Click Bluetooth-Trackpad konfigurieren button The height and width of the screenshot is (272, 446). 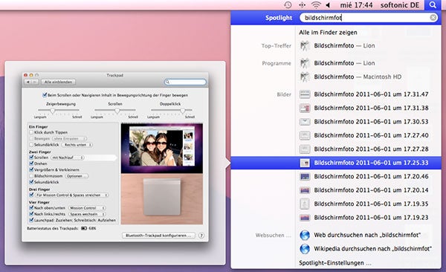pos(159,236)
